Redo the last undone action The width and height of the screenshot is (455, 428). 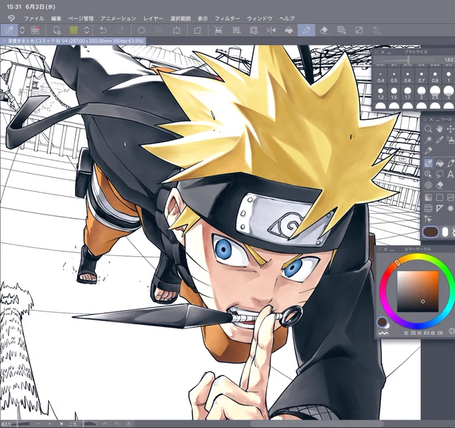120,30
